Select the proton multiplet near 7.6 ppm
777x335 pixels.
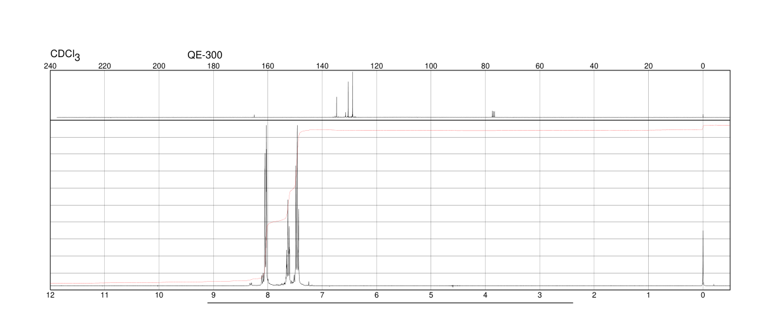click(x=288, y=242)
